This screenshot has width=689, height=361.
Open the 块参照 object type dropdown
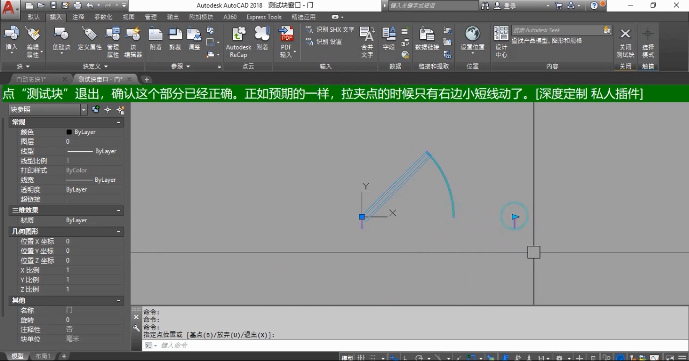pos(83,109)
